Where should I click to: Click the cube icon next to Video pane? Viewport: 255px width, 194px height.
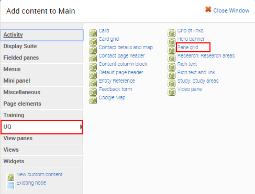coord(172,92)
